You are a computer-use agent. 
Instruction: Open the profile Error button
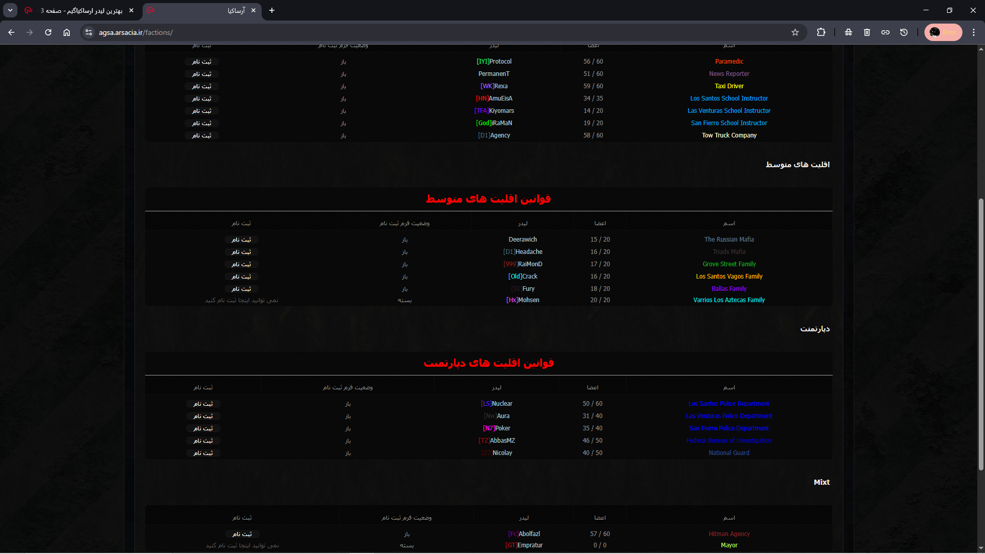tap(943, 32)
